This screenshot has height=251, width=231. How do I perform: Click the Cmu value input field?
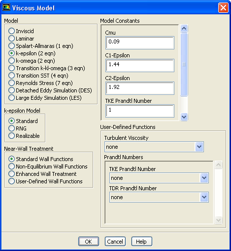coord(140,43)
